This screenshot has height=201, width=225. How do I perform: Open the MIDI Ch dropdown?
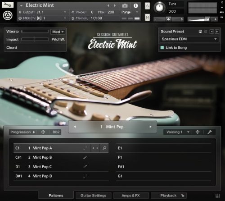[65, 18]
